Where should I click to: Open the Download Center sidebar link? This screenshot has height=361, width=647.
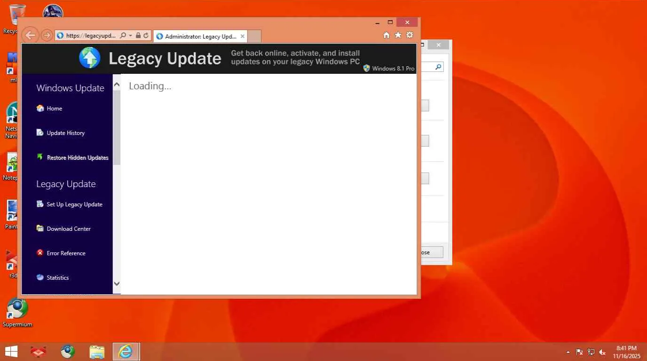tap(69, 229)
